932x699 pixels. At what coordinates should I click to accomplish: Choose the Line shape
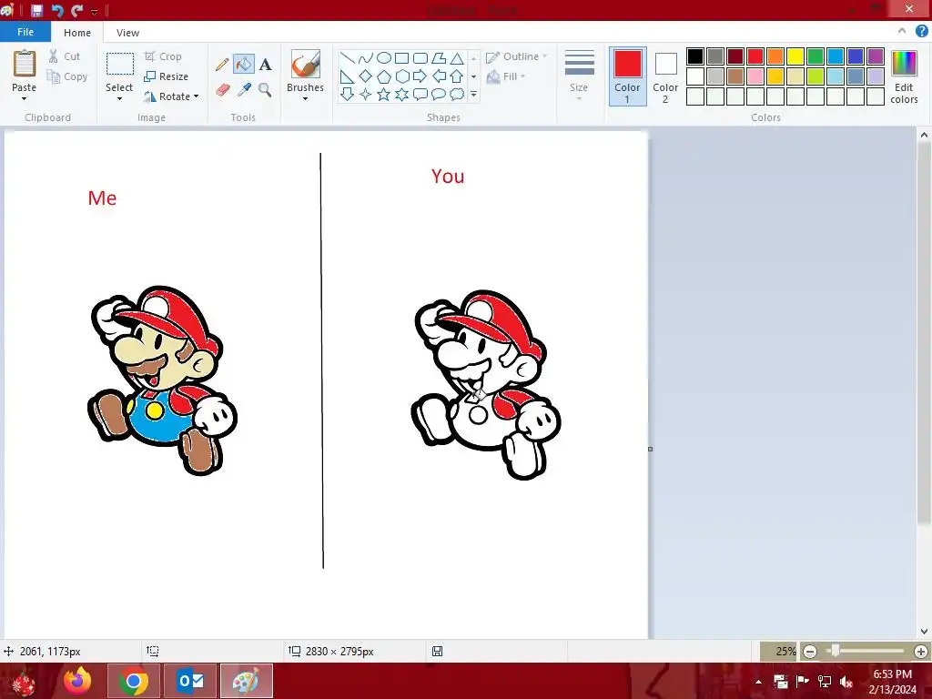coord(347,57)
